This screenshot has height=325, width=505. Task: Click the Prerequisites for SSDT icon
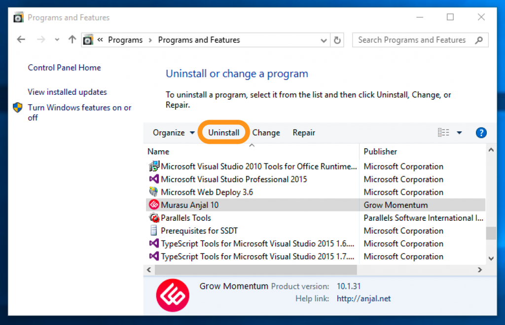click(154, 231)
